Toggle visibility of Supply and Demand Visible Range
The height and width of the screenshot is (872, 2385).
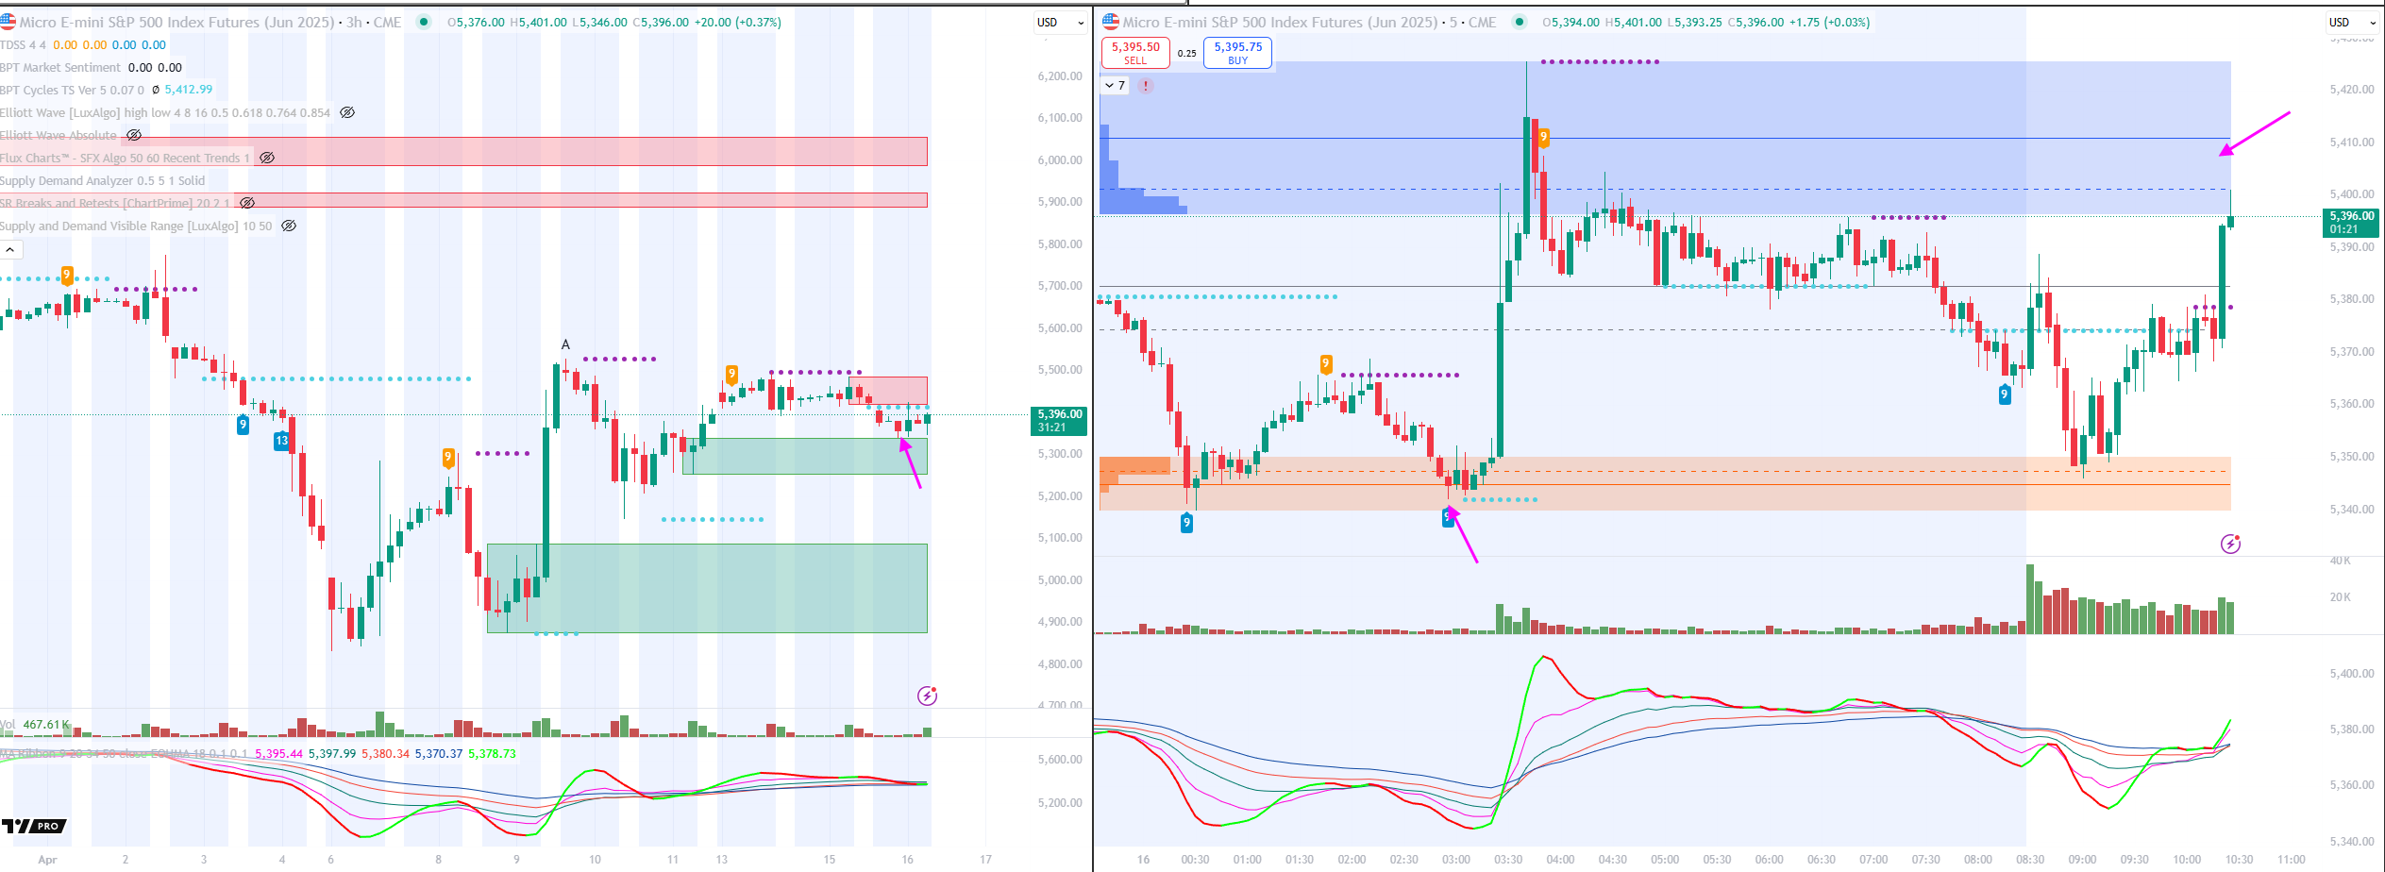tap(290, 226)
